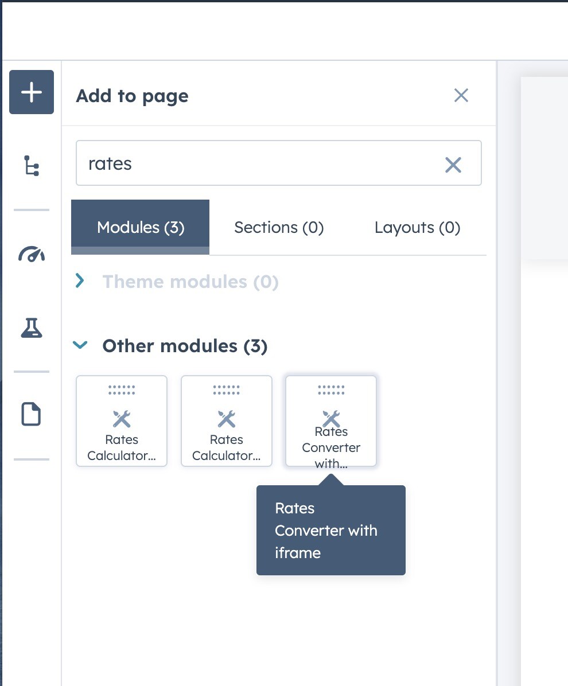Click the 'Theme modules (0)' heading text
568x686 pixels.
[x=190, y=282]
